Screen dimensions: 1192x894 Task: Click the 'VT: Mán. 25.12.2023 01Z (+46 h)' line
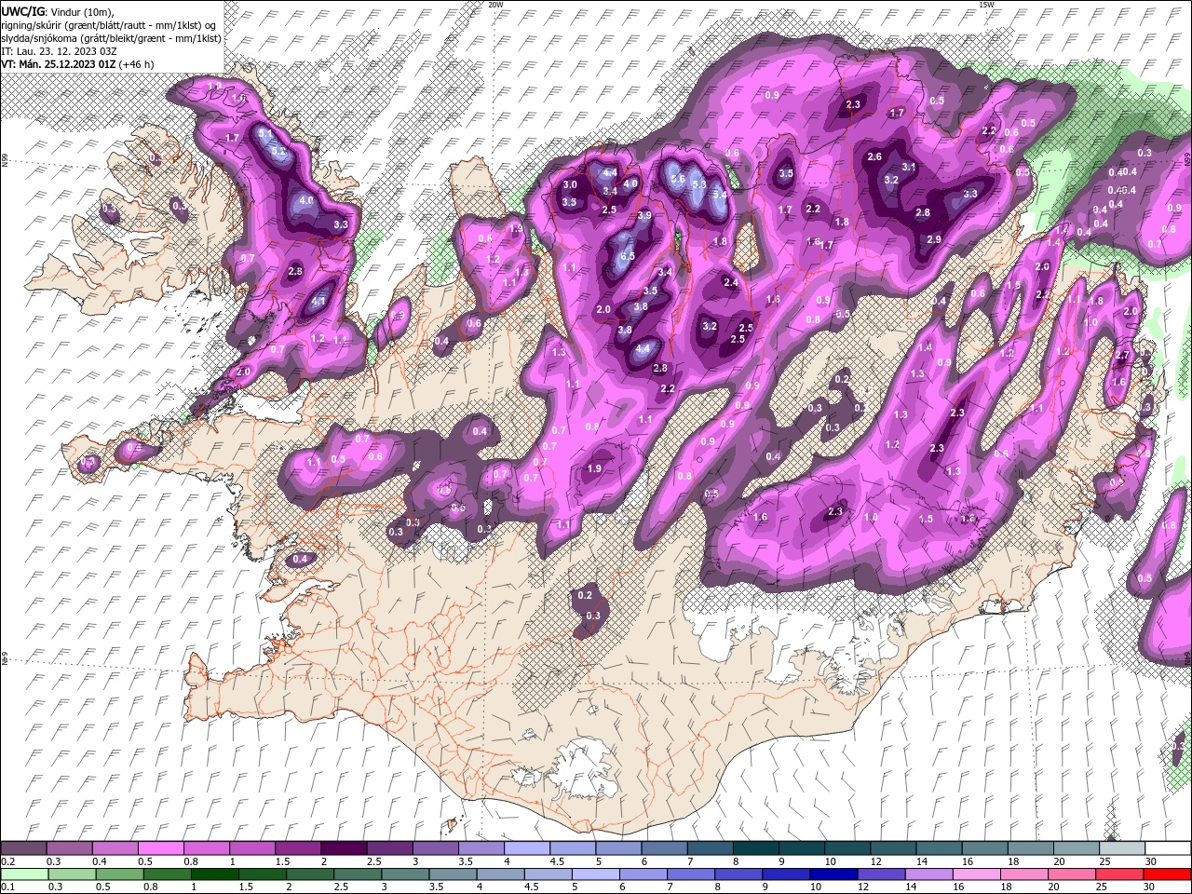click(x=77, y=64)
